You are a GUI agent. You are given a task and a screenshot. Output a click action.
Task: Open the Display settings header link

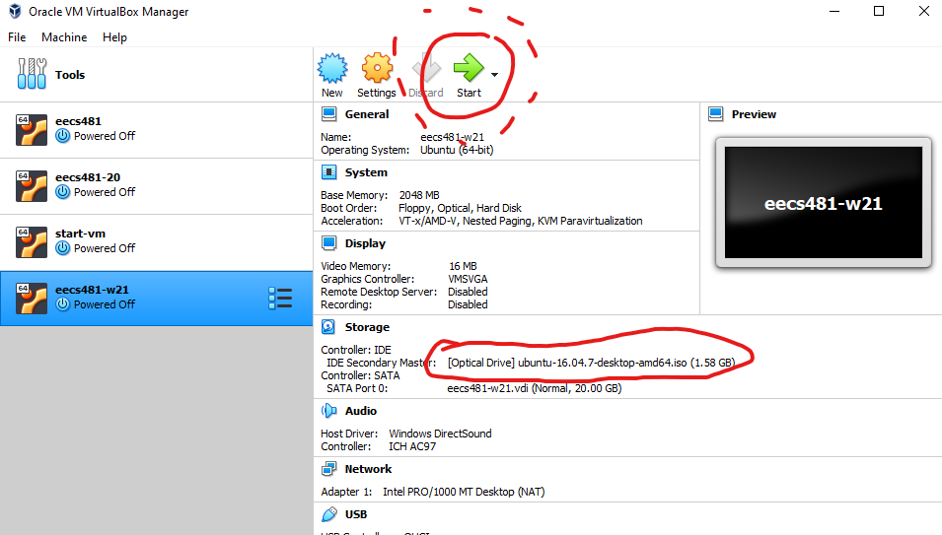[365, 243]
